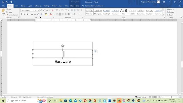
Task: Save the document from Quick Access
Action: [x=3, y=2]
